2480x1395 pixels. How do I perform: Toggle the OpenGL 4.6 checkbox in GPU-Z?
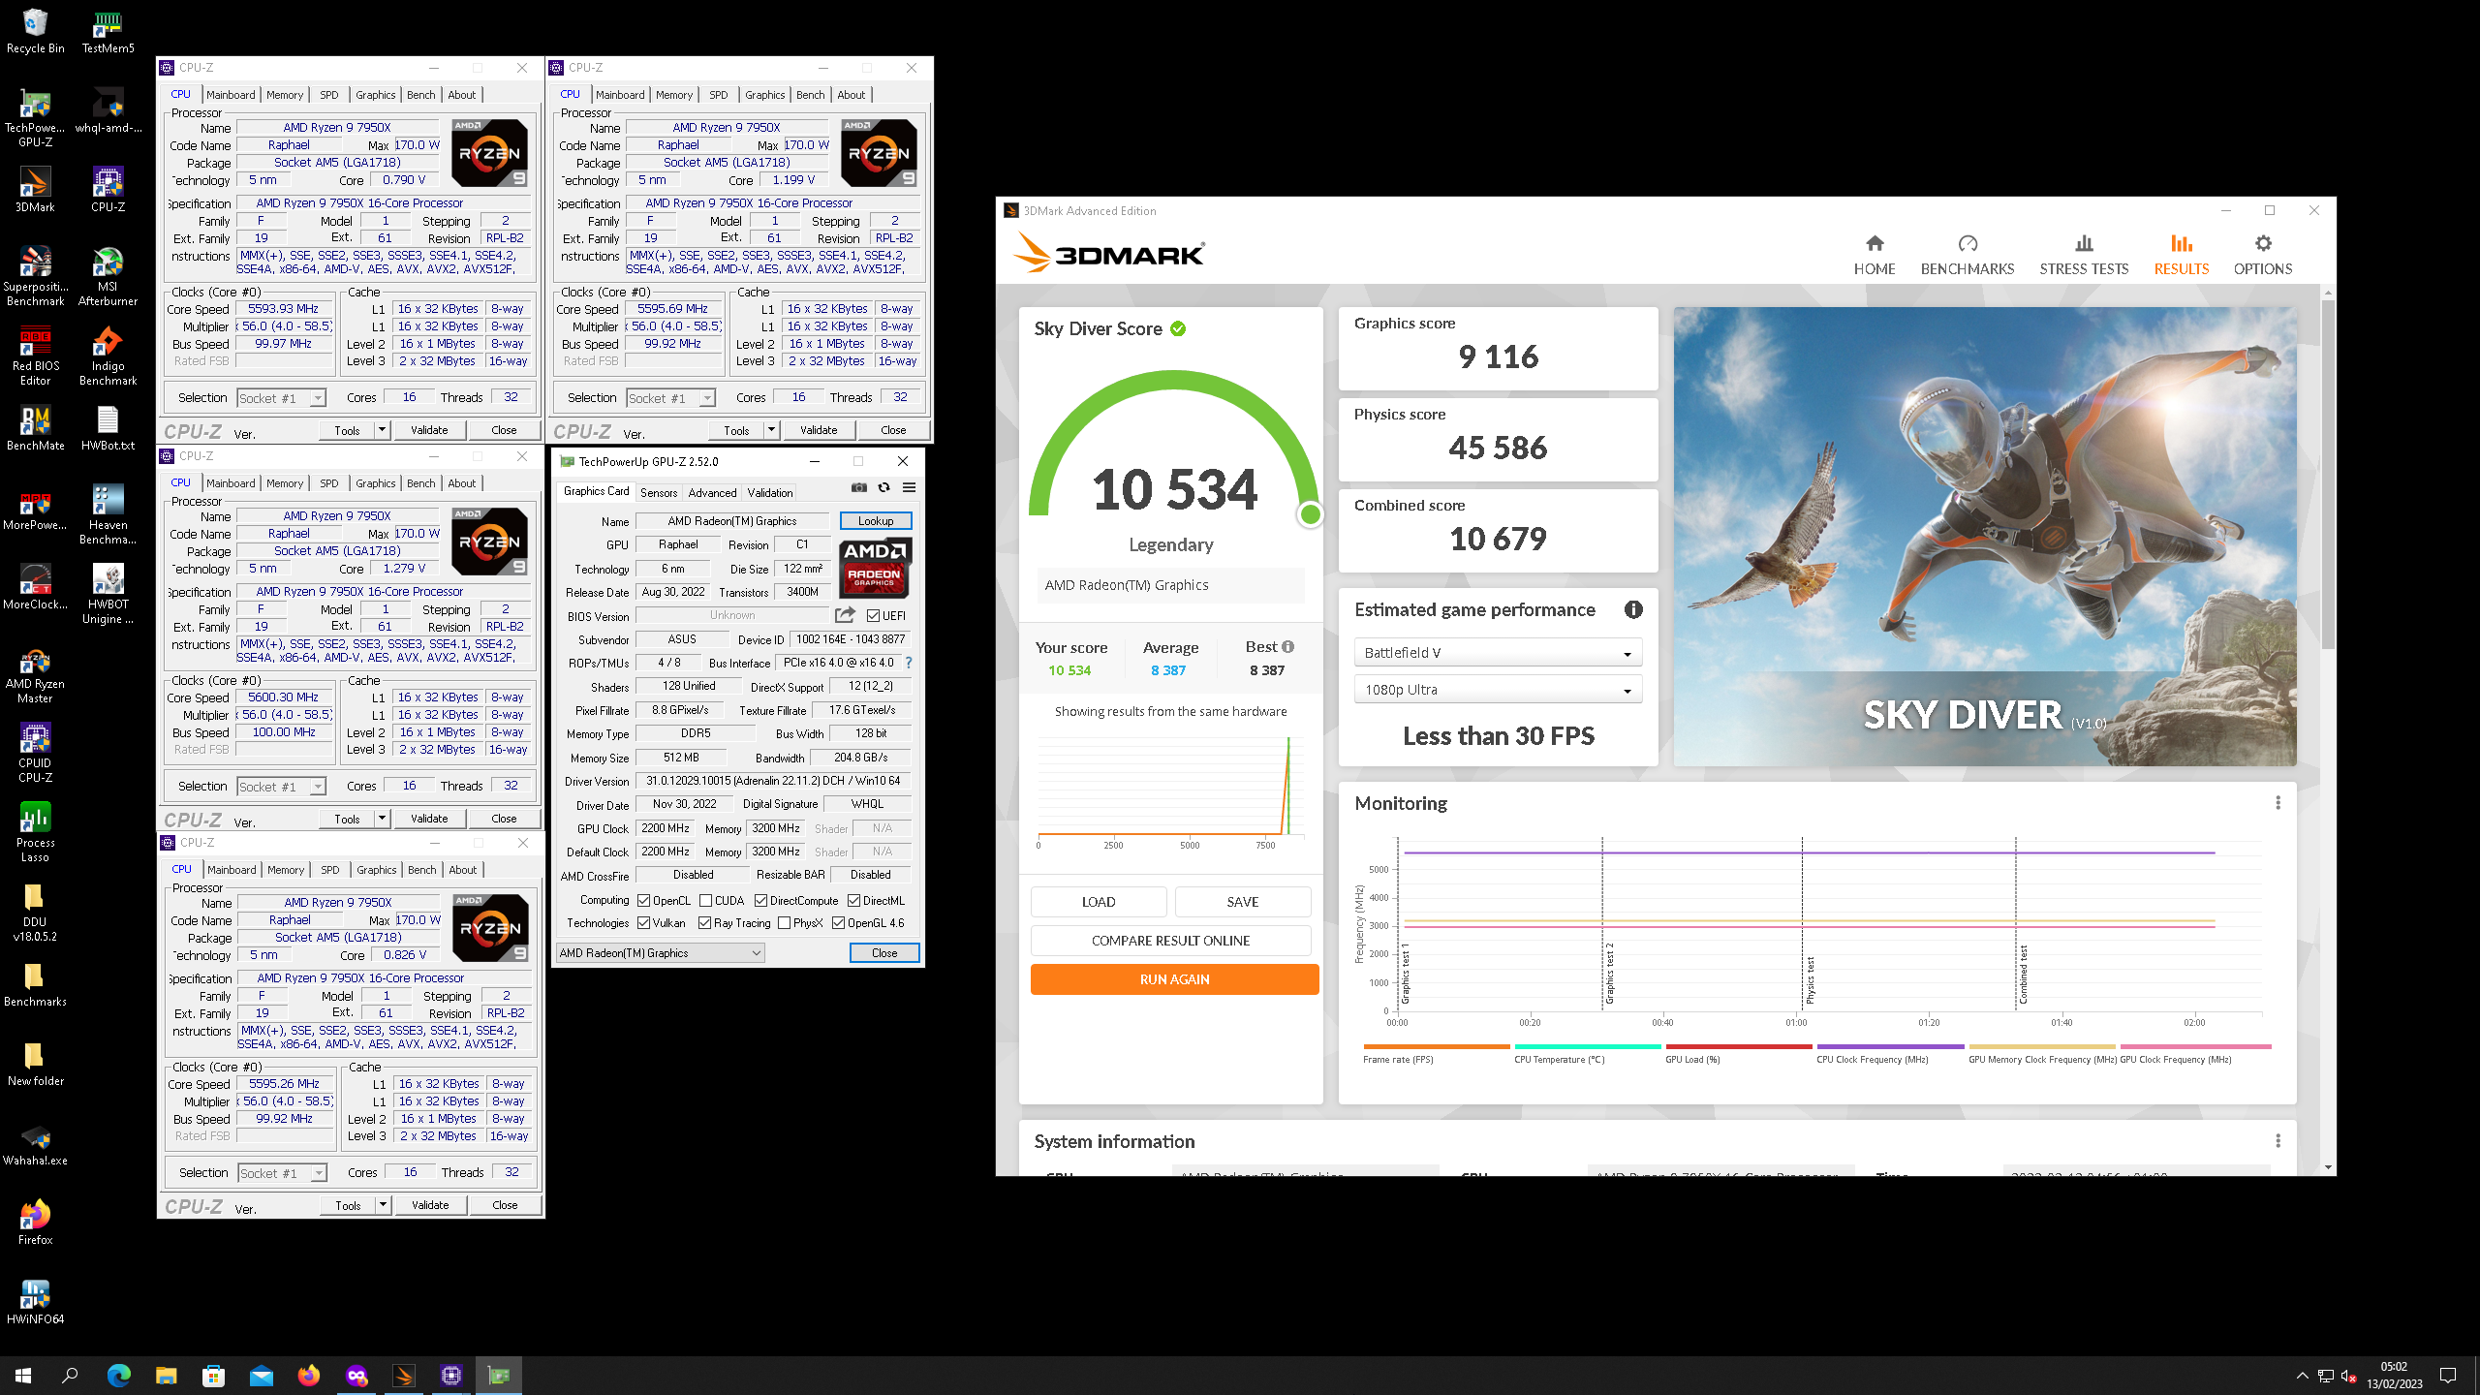pyautogui.click(x=838, y=923)
